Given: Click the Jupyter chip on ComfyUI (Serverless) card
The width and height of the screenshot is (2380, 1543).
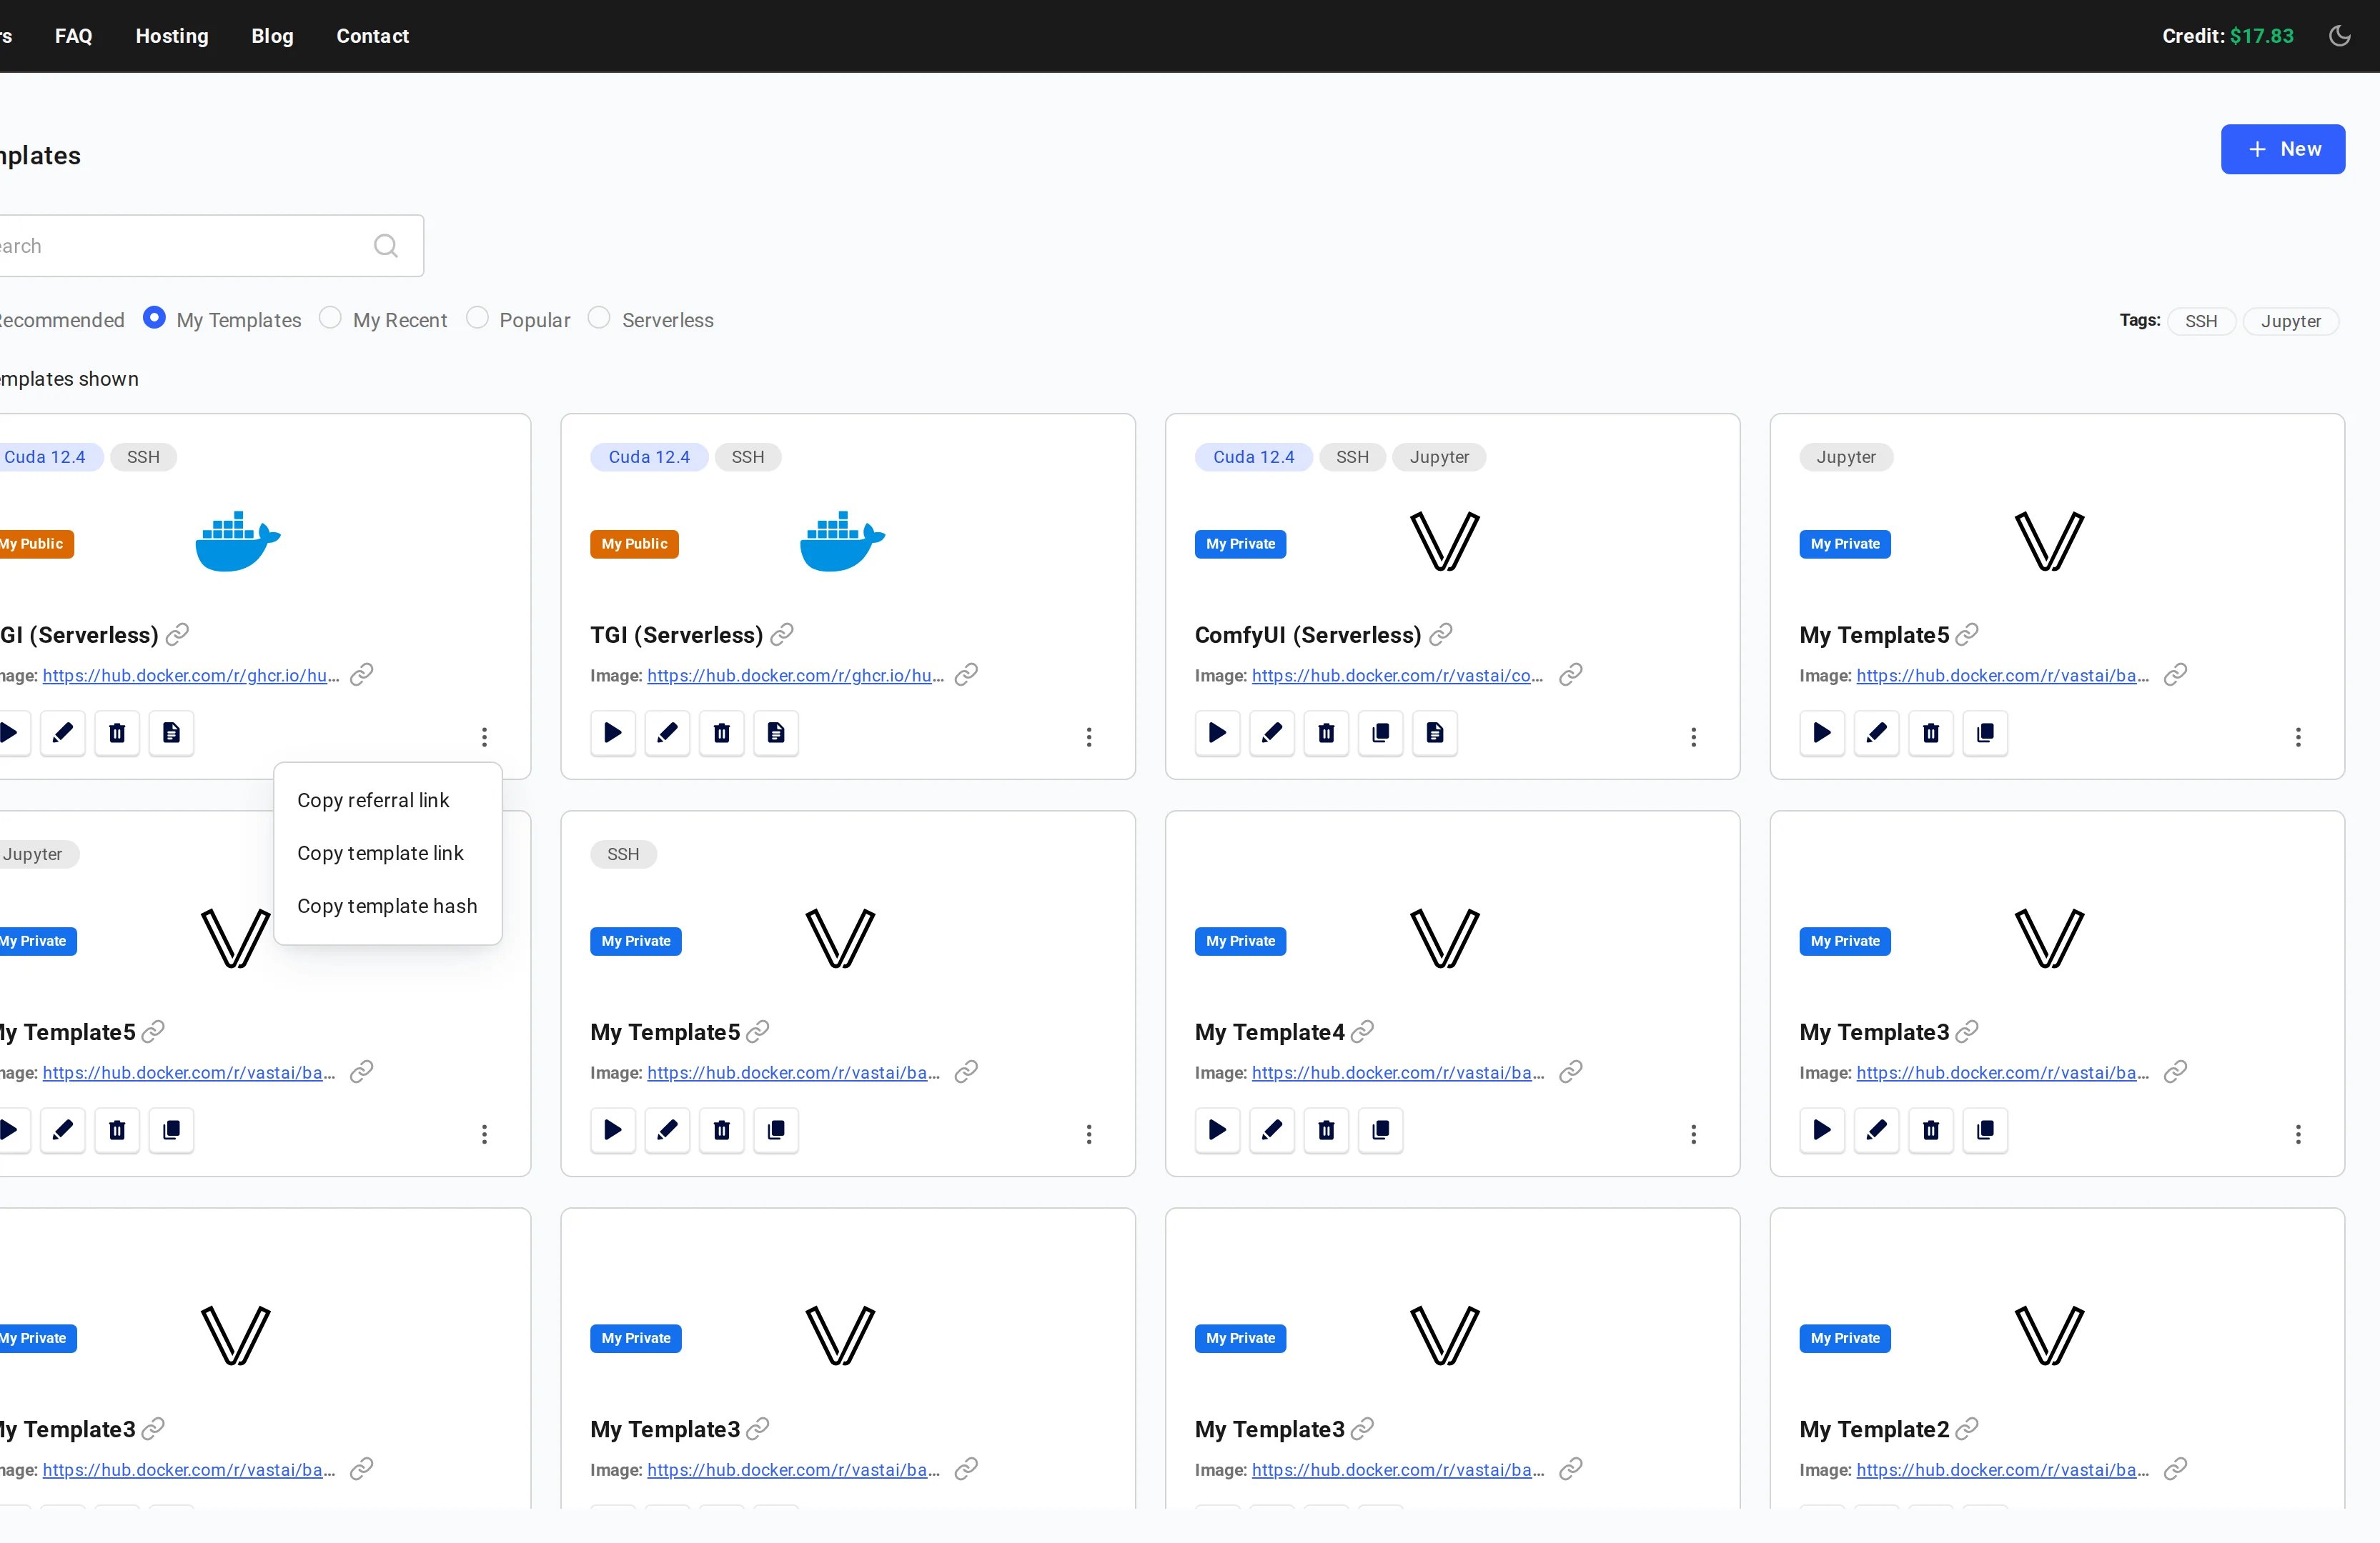Looking at the screenshot, I should tap(1439, 456).
